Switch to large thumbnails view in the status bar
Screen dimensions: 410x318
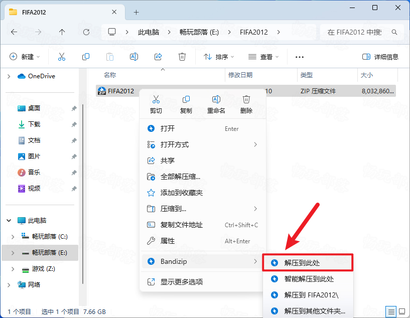click(402, 311)
